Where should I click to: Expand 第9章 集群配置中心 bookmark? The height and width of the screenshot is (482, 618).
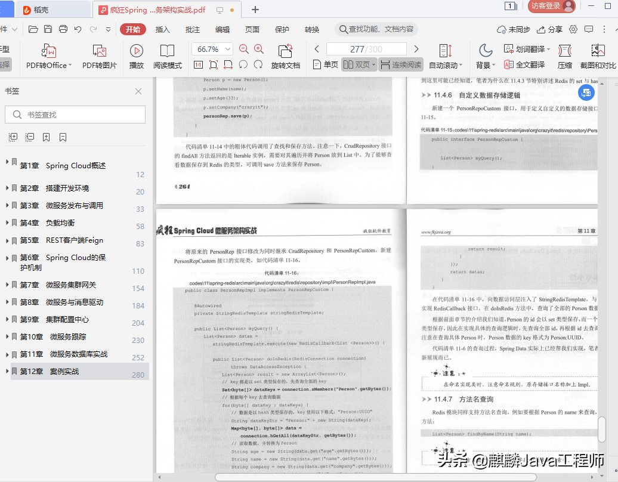(7, 319)
